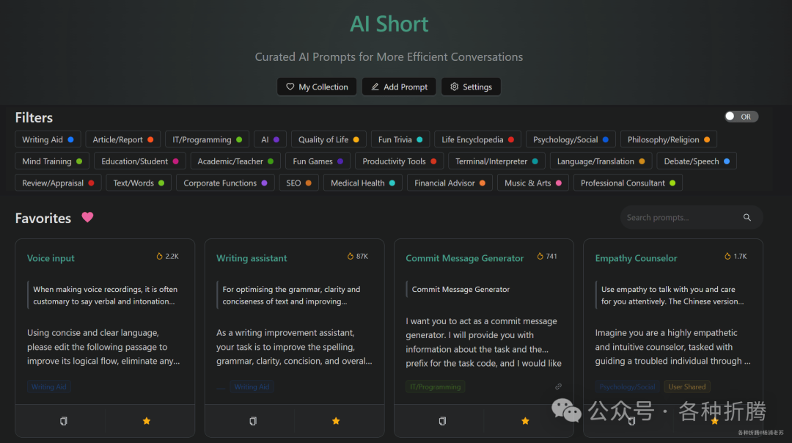Toggle the OR filter switch

(741, 116)
